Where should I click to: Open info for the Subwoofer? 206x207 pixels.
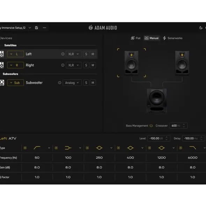[x=60, y=83]
